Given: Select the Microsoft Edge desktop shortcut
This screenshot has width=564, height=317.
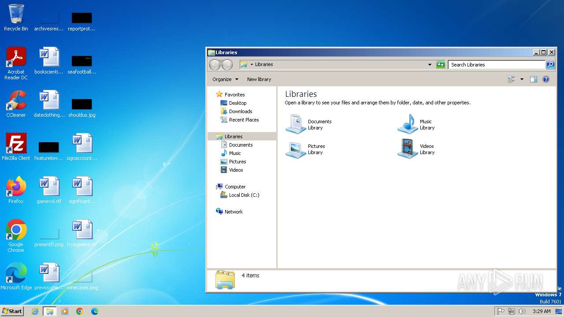Looking at the screenshot, I should tap(16, 276).
